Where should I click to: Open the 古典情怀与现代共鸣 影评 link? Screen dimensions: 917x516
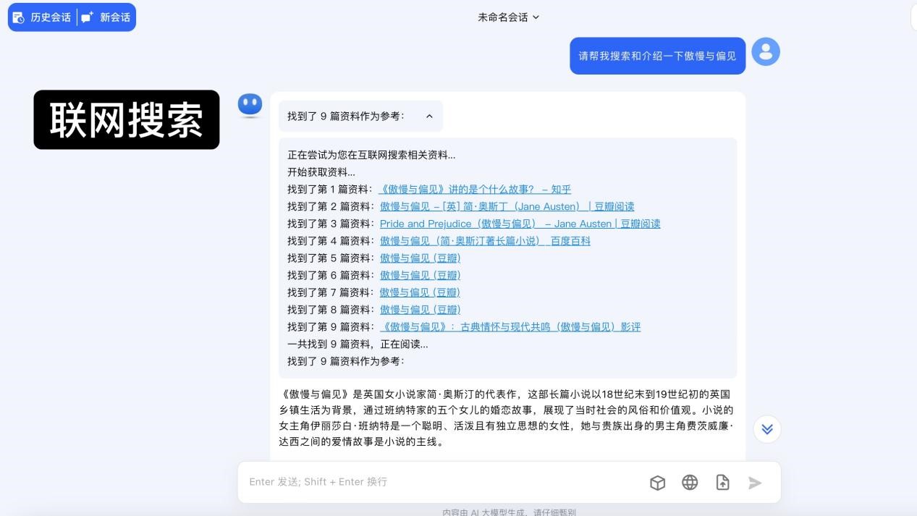pyautogui.click(x=510, y=327)
